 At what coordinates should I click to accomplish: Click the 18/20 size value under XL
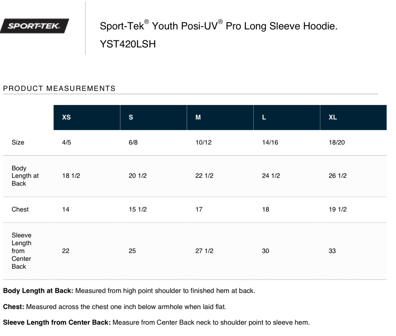(337, 142)
